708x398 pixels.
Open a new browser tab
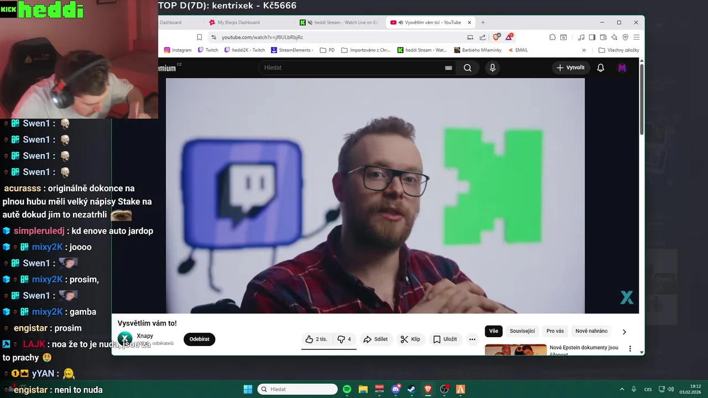coord(483,23)
